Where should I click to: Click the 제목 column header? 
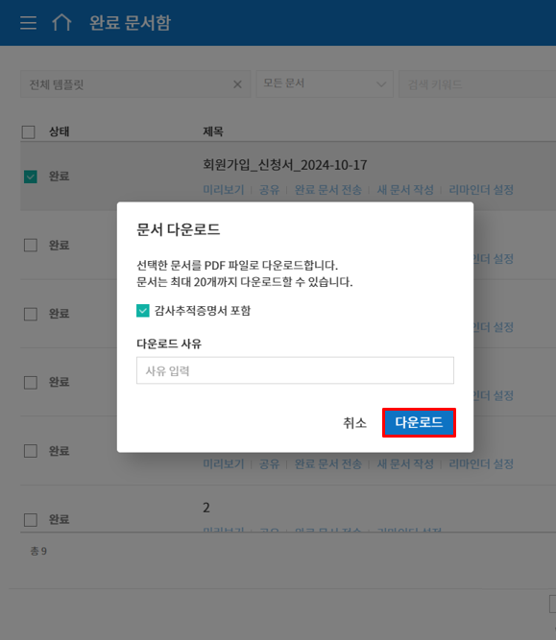tap(213, 131)
